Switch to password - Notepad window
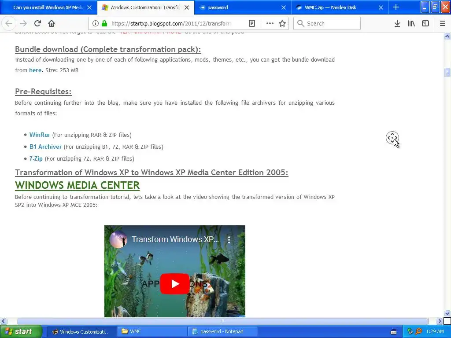The width and height of the screenshot is (451, 338). (x=222, y=331)
